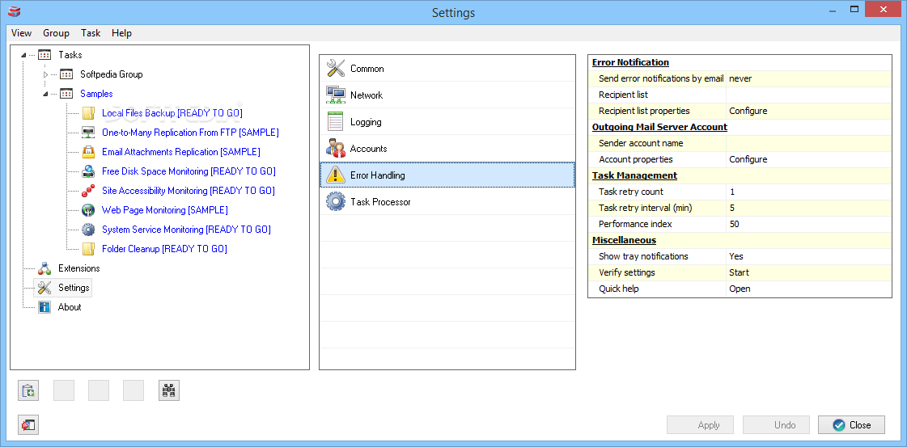
Task: Expand the Softpedia Group node
Action: point(46,74)
